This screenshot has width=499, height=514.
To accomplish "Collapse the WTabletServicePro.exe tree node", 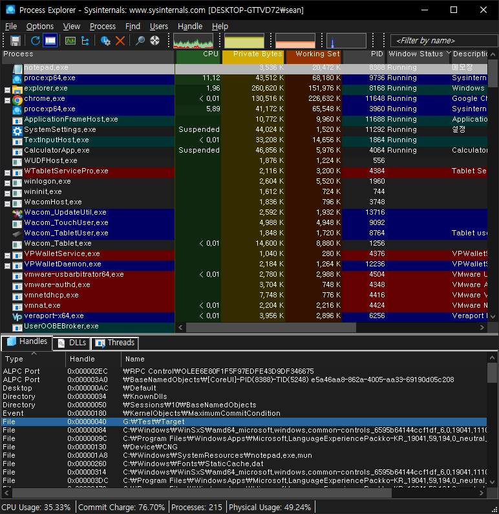I will (x=7, y=173).
